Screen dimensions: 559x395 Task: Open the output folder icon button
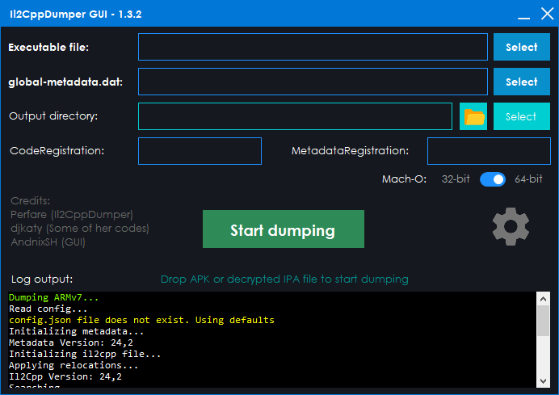pos(473,116)
